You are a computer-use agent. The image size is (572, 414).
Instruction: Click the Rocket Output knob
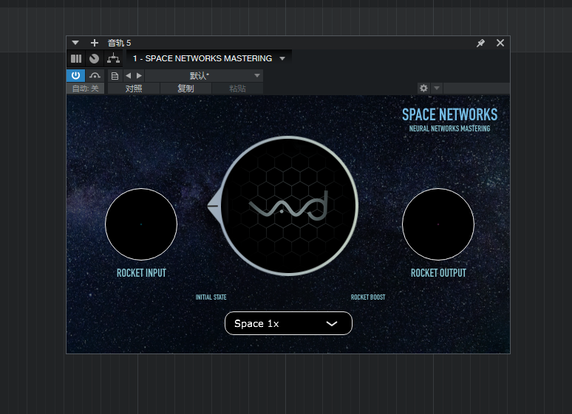coord(438,224)
